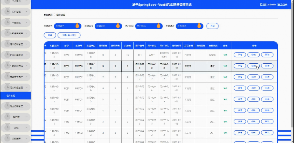The width and height of the screenshot is (294, 143).
Task: Go to 系统首页 via the breadcrumb
Action: click(x=48, y=15)
